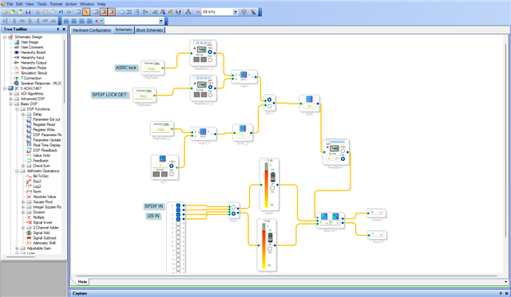
Task: Click the red plus icon in second toolbar
Action: click(x=97, y=21)
